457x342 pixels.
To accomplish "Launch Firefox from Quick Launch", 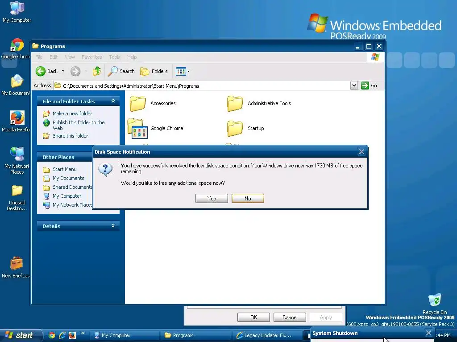I will click(x=72, y=335).
